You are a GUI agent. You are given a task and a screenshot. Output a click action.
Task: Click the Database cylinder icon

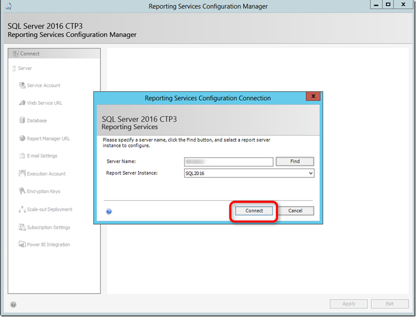pyautogui.click(x=22, y=120)
